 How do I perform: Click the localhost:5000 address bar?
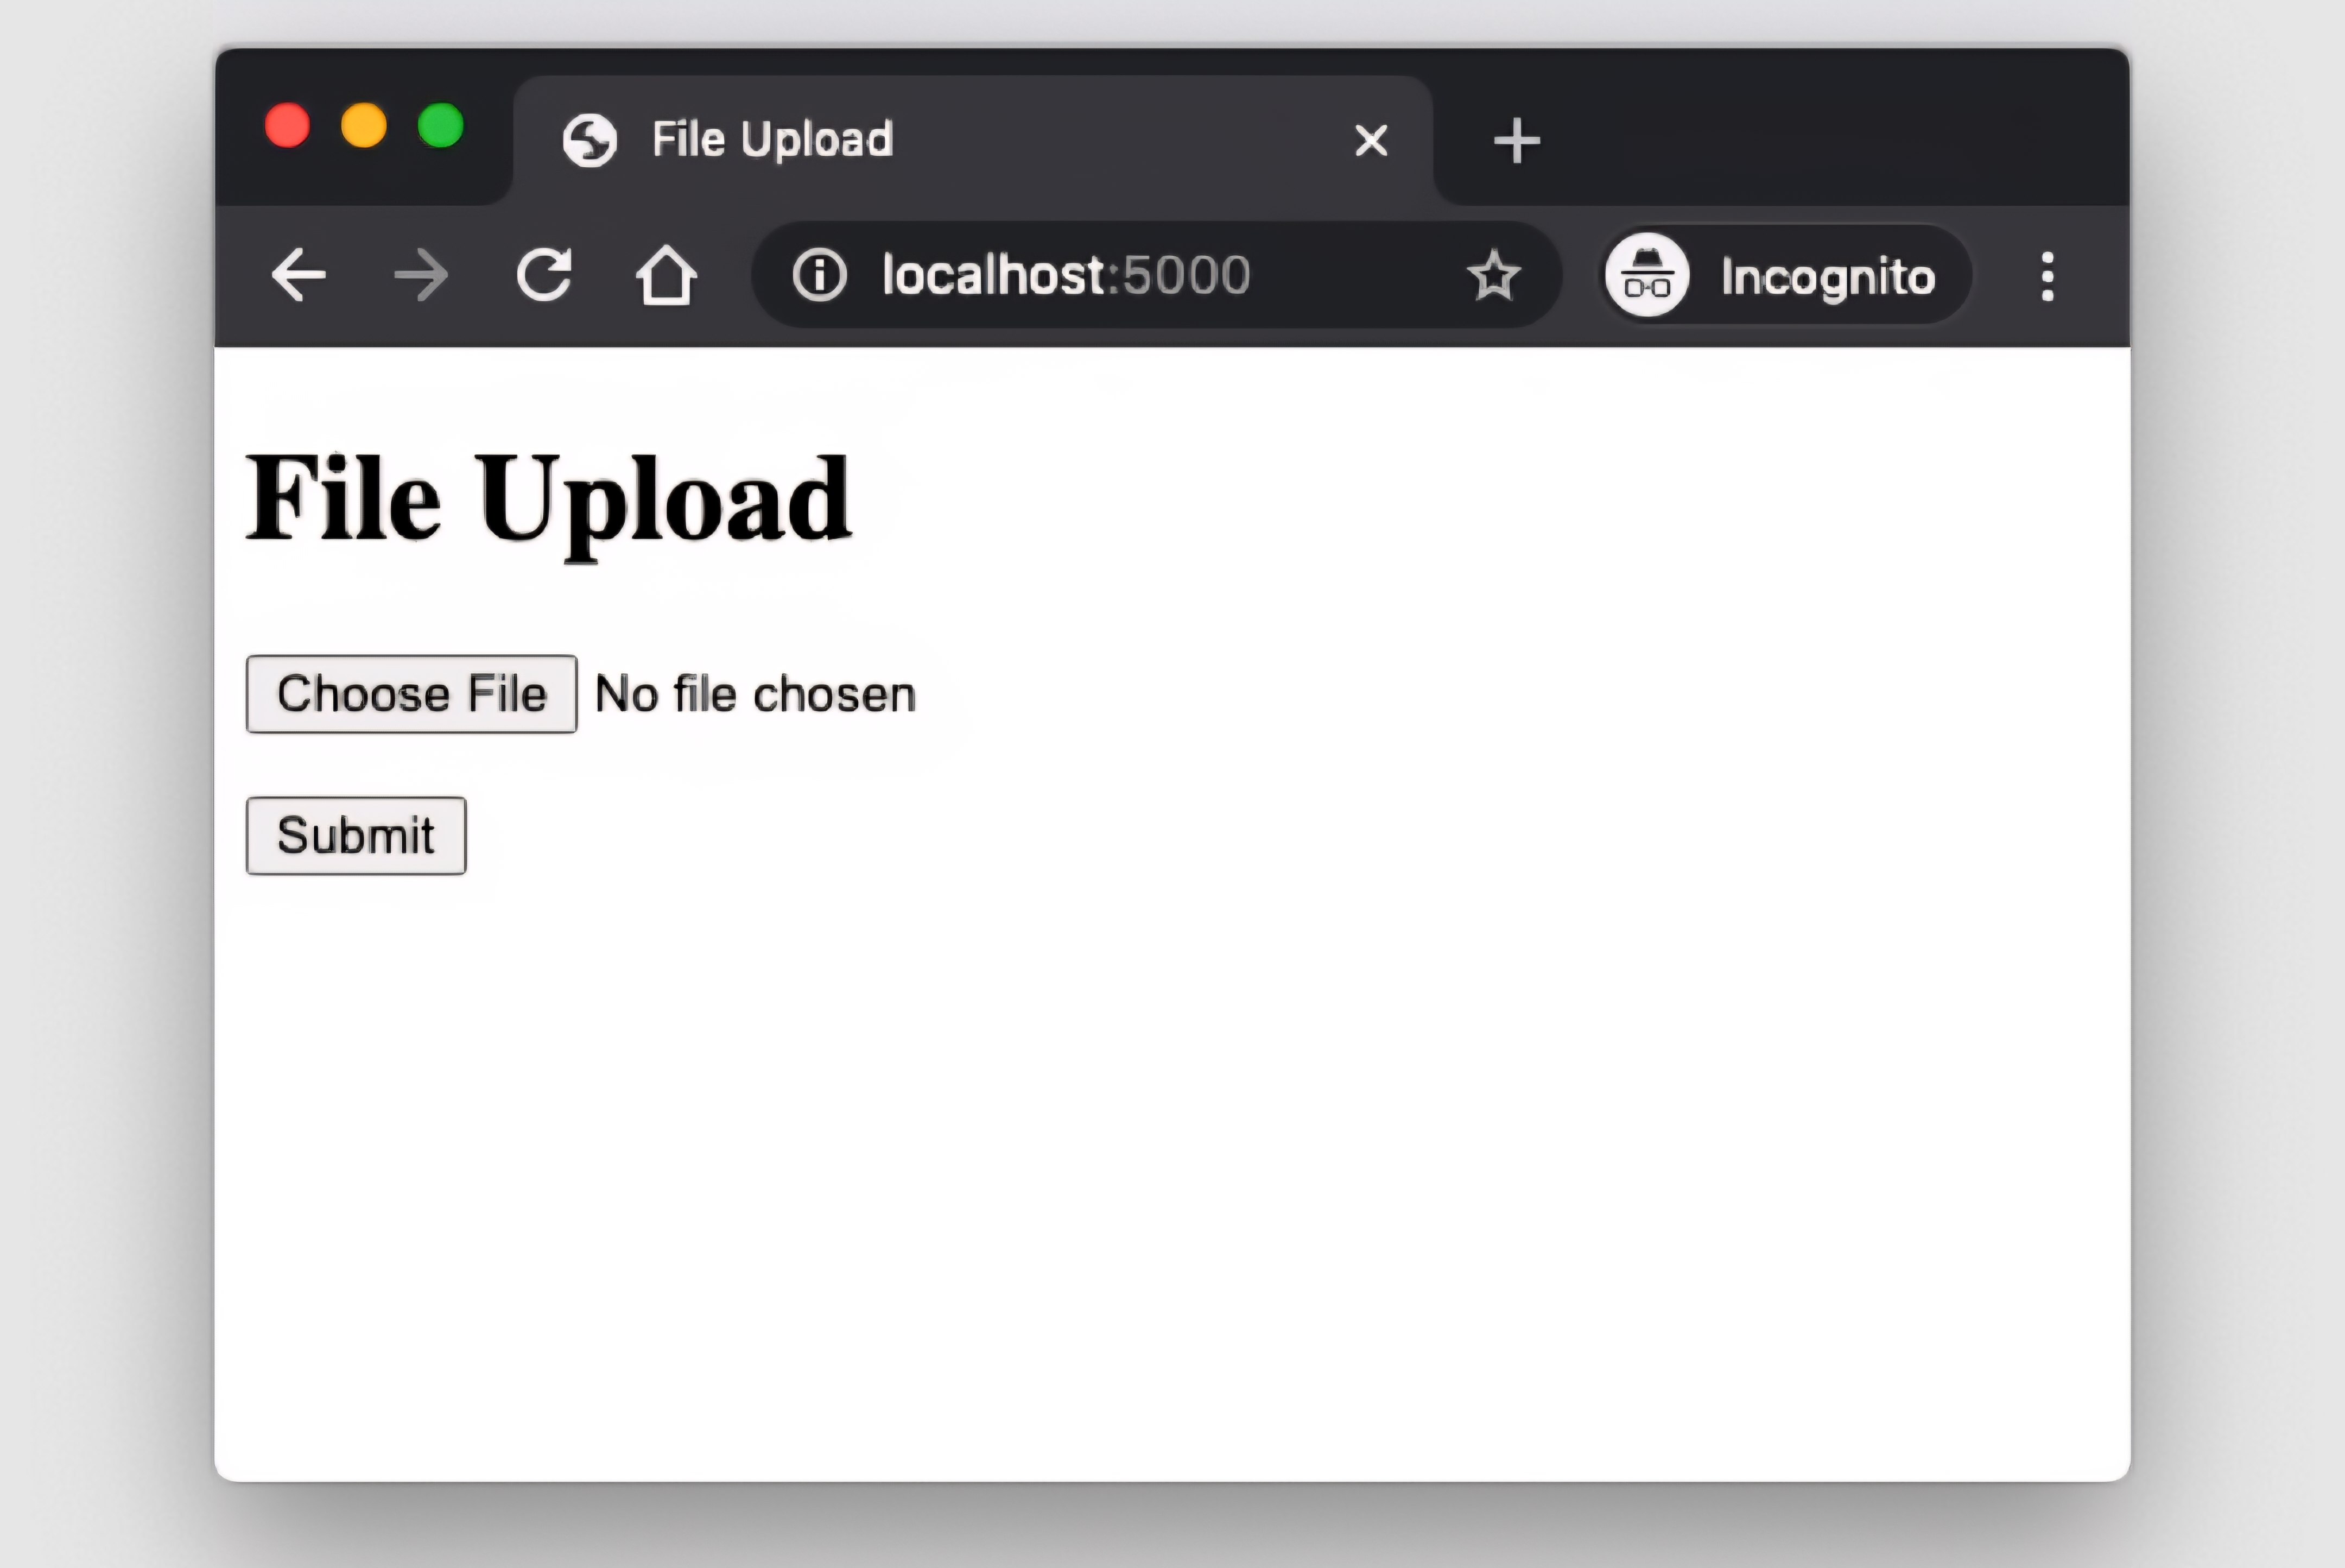tap(1156, 274)
